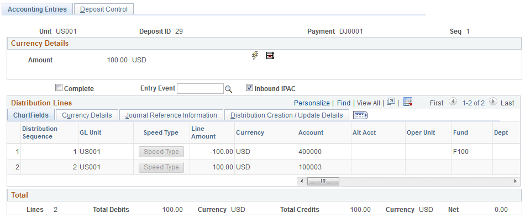Click the Line Amount column header
The height and width of the screenshot is (218, 525).
(203, 132)
